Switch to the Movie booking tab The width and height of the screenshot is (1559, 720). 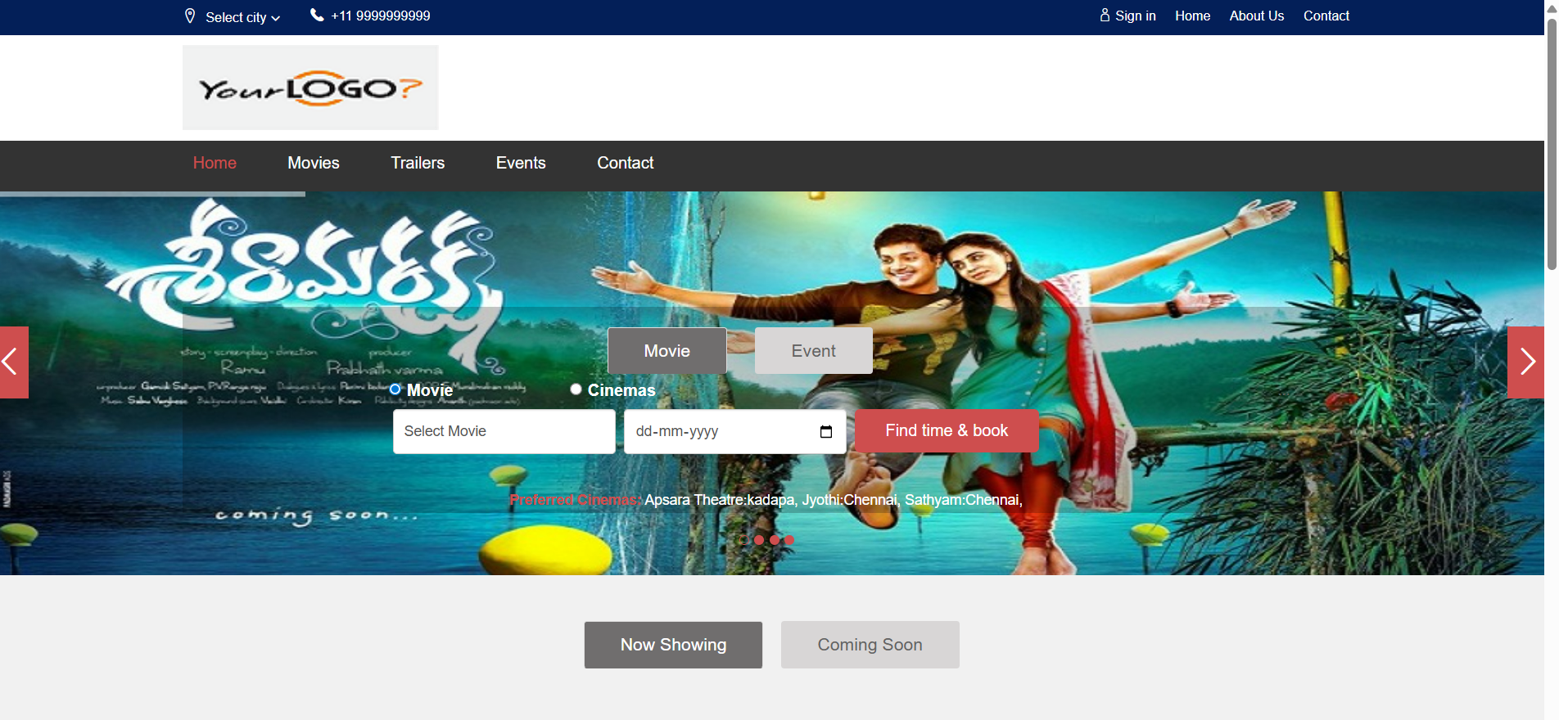click(667, 351)
